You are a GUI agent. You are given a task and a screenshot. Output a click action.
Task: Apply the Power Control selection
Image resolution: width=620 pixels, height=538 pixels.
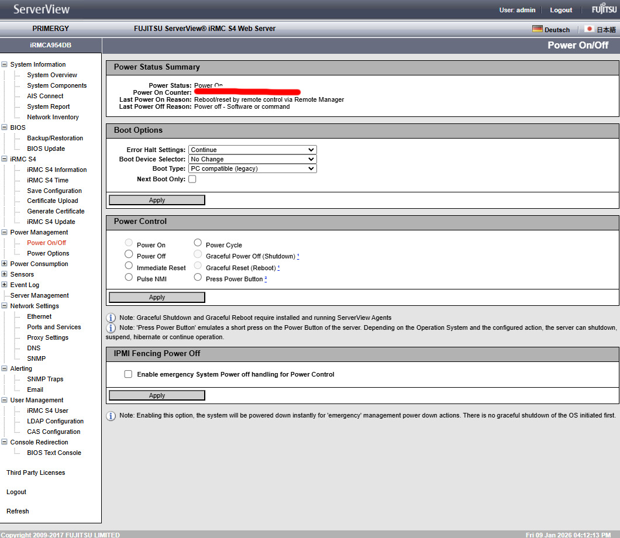pos(157,297)
